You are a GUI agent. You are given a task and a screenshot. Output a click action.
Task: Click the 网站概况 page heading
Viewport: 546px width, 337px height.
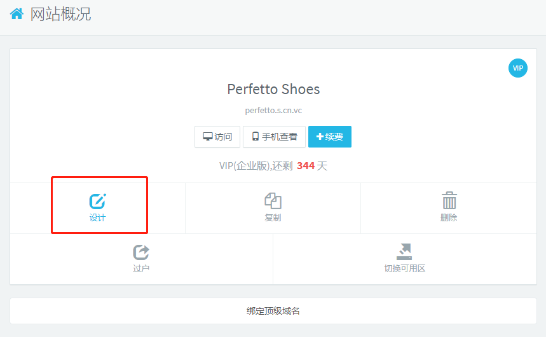point(60,14)
